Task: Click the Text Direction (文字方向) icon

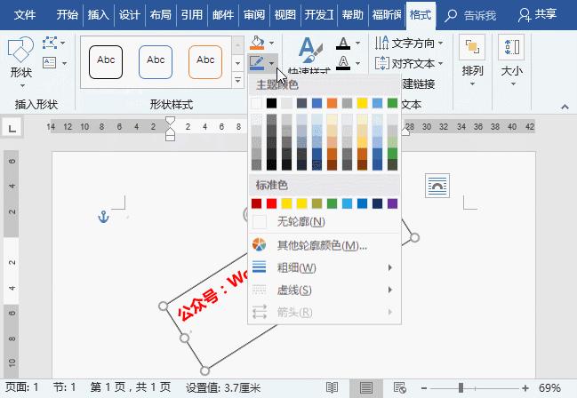Action: click(x=381, y=43)
